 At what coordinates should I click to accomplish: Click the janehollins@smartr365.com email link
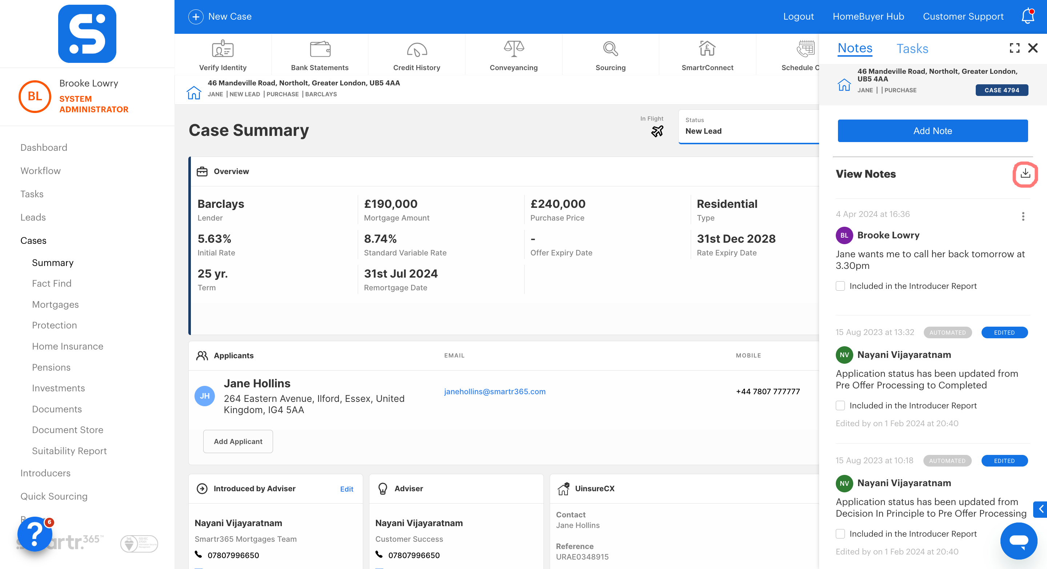[495, 392]
